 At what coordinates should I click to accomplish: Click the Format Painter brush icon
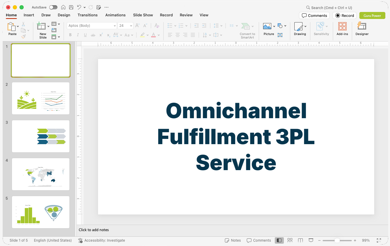point(23,37)
